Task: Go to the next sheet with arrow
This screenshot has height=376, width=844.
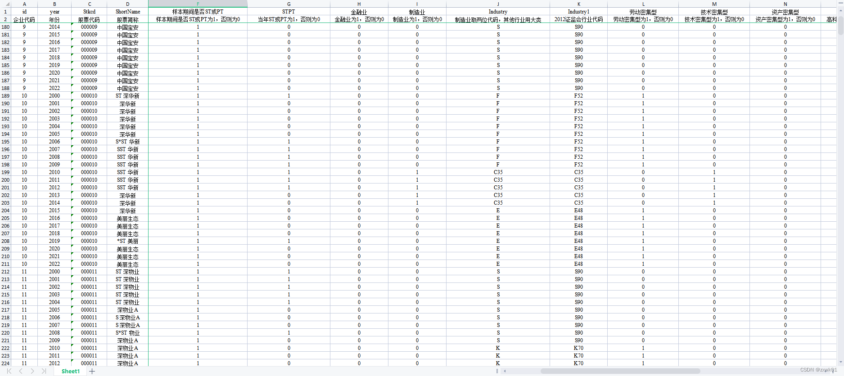Action: tap(32, 371)
